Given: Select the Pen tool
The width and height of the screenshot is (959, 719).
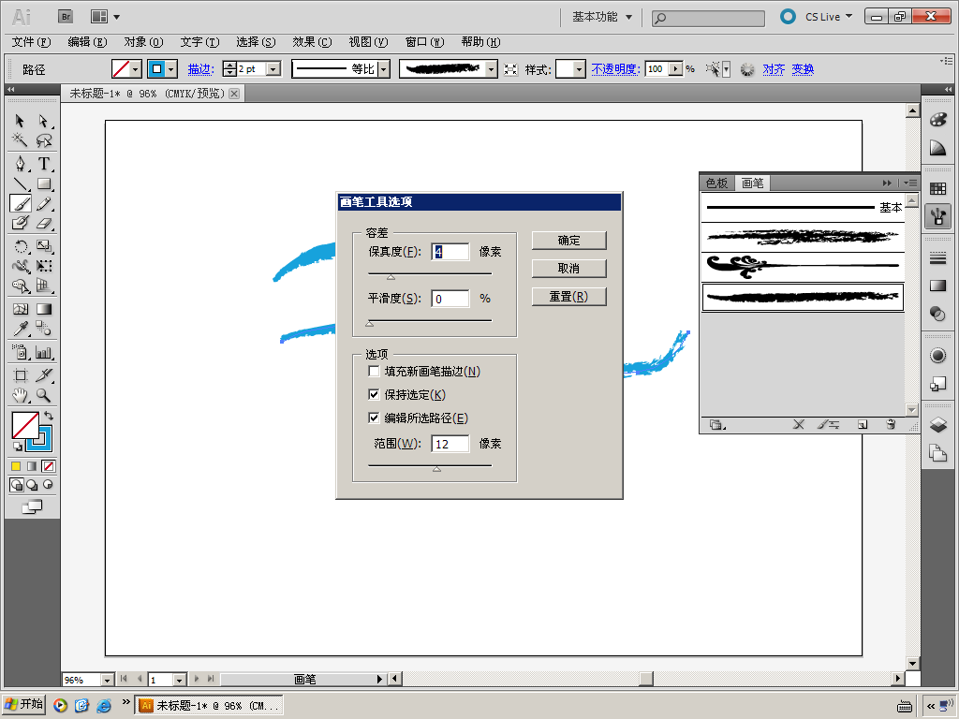Looking at the screenshot, I should coord(20,164).
